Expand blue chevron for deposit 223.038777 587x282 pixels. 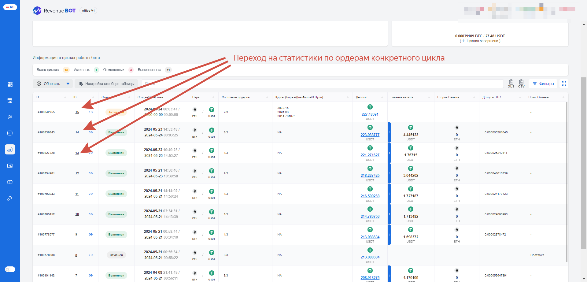[389, 132]
